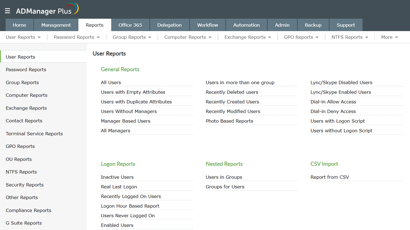Open the Backup tab
Image resolution: width=410 pixels, height=230 pixels.
pos(313,25)
